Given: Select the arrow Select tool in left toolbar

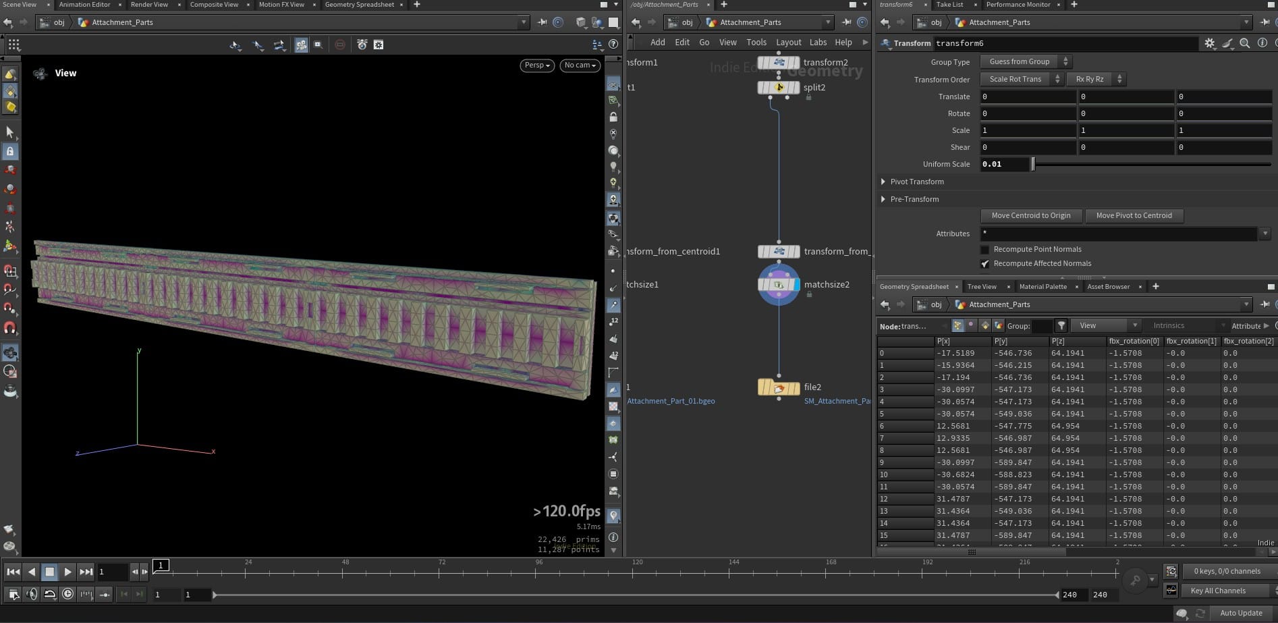Looking at the screenshot, I should [10, 132].
